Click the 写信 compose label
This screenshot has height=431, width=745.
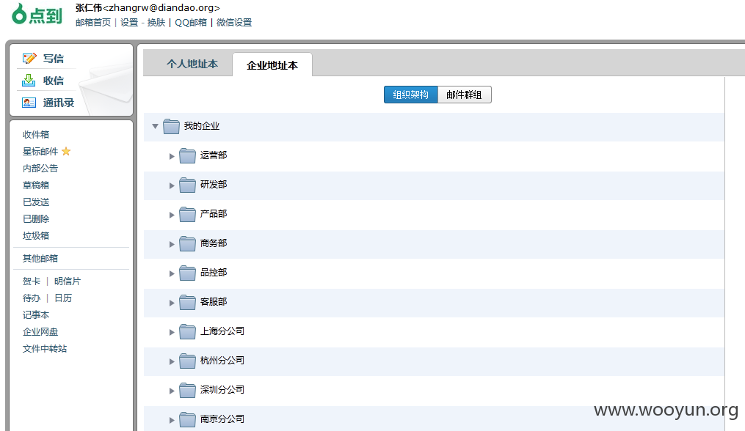click(x=53, y=59)
